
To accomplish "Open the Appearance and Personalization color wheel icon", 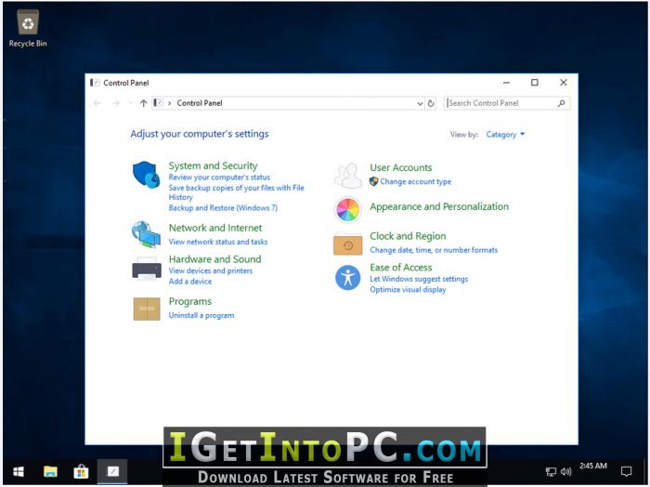I will (348, 209).
